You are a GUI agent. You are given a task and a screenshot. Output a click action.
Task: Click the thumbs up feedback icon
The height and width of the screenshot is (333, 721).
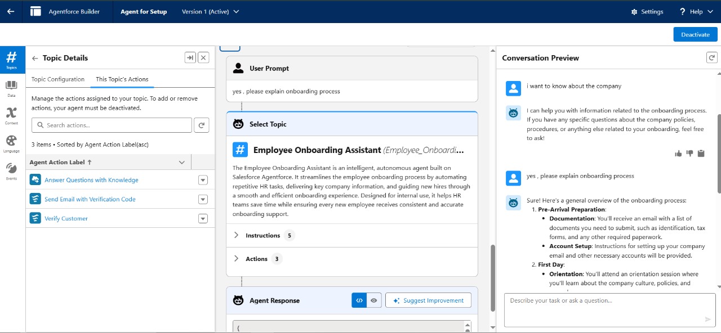pyautogui.click(x=678, y=153)
